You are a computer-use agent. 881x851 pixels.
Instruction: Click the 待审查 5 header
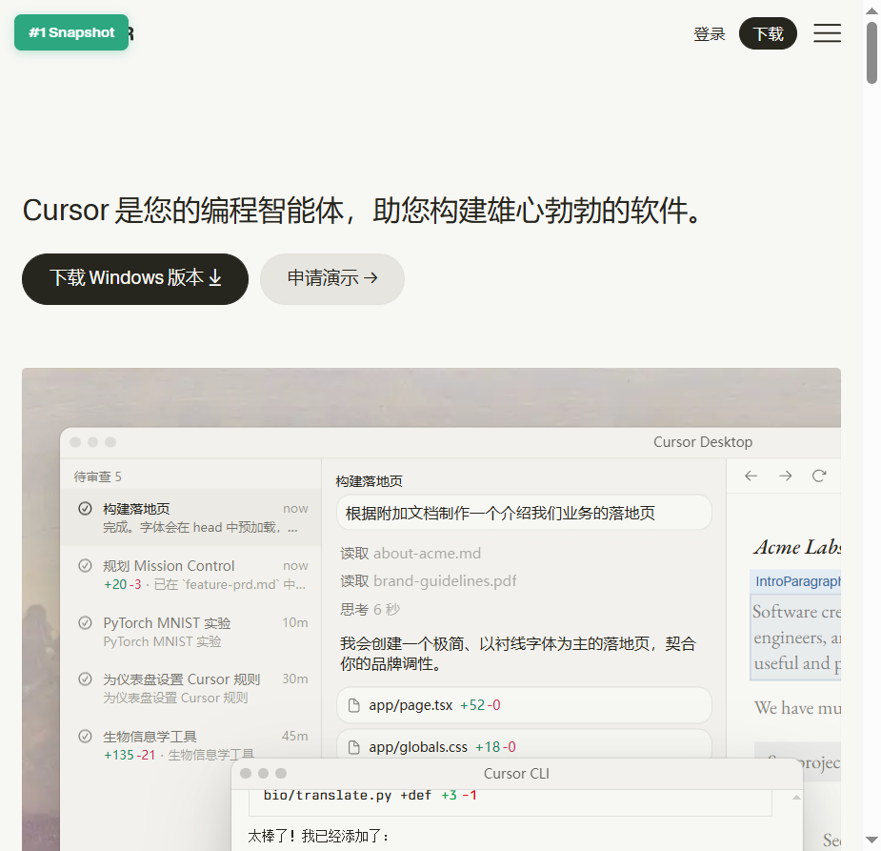click(98, 476)
